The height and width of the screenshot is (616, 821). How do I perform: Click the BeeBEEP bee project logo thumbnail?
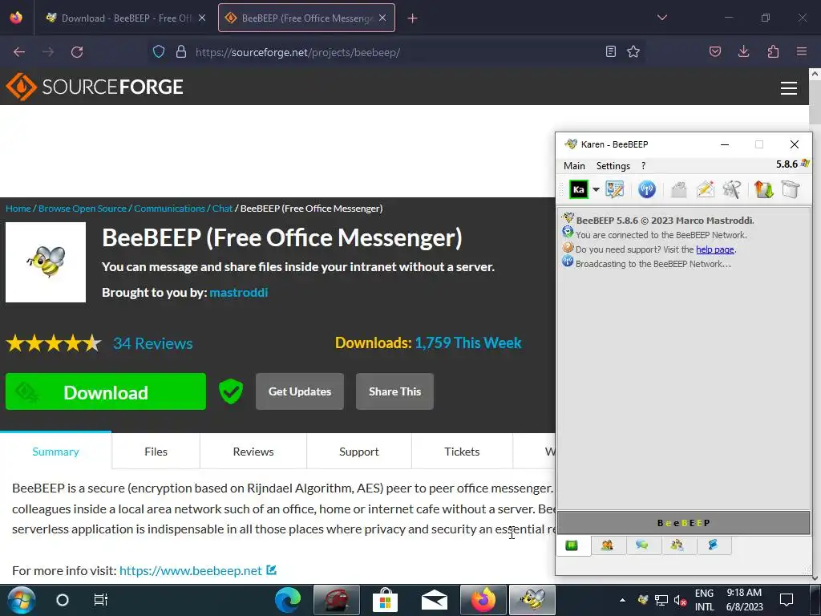pyautogui.click(x=46, y=262)
